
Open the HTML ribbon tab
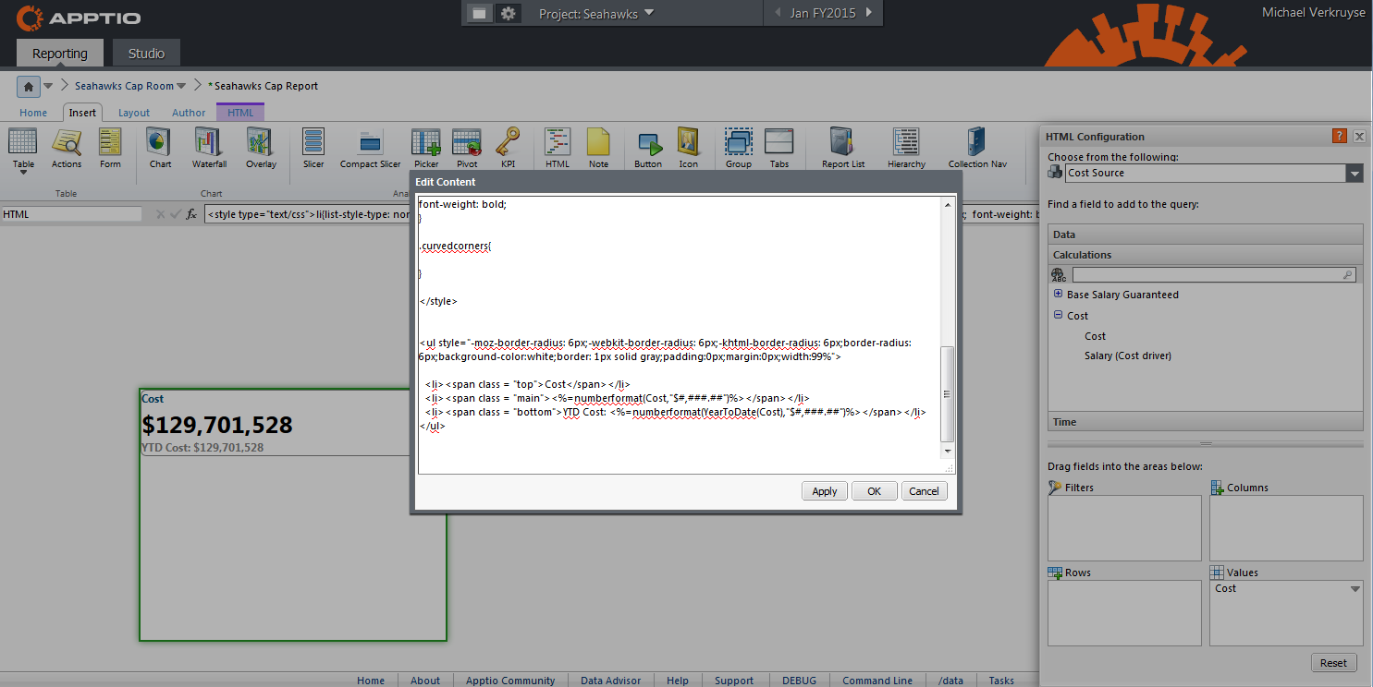pyautogui.click(x=240, y=113)
